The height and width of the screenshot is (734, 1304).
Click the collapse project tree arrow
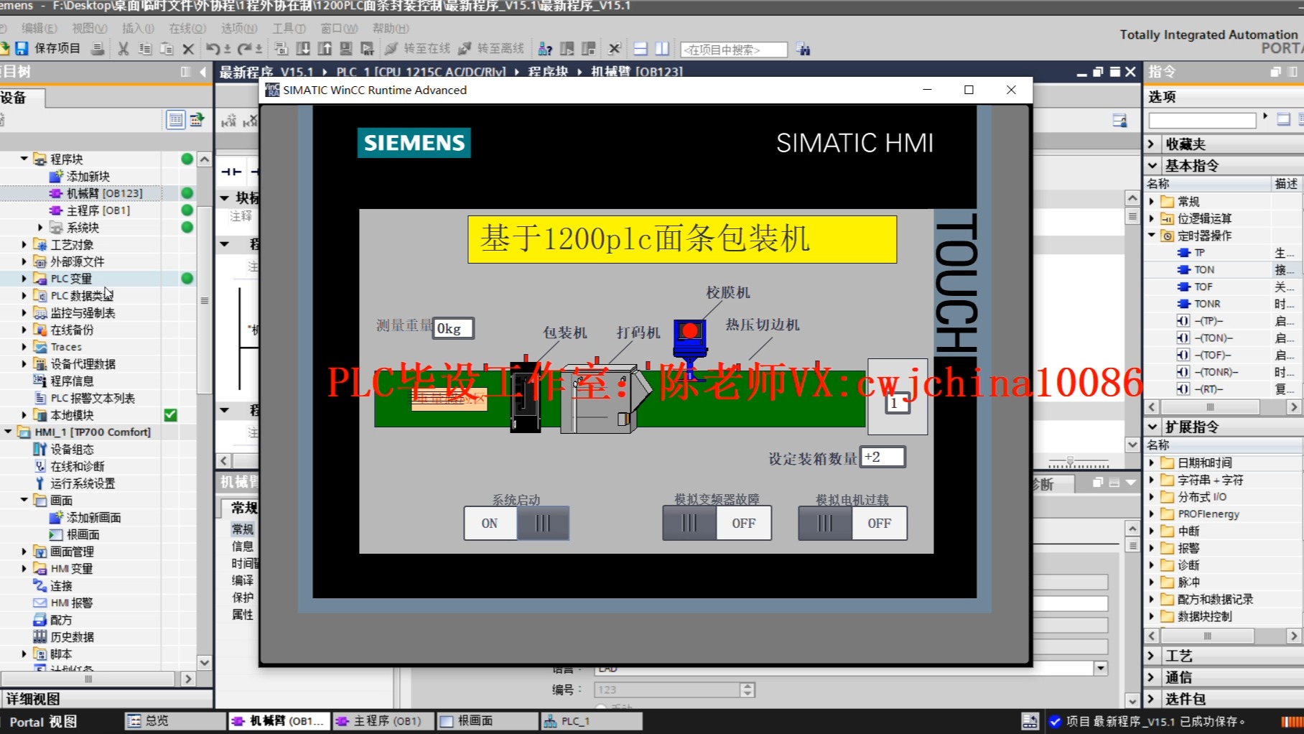click(x=203, y=72)
